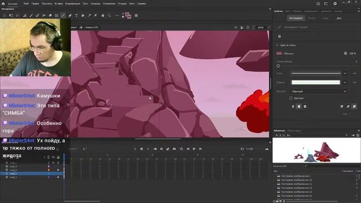Select the Eyedropper tool
361x203 pixels.
pos(89,16)
